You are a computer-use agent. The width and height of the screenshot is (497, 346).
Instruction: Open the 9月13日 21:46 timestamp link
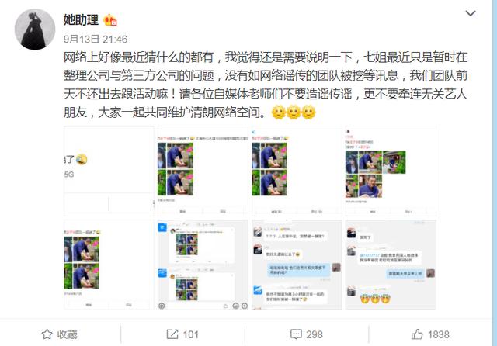click(96, 40)
